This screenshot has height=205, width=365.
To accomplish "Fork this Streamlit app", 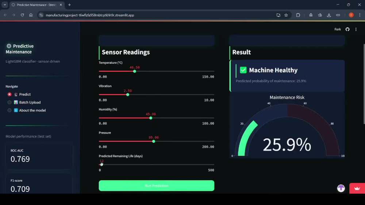I will pos(338,29).
